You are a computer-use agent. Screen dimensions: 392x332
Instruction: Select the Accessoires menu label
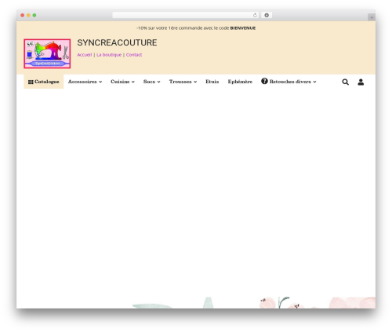(x=82, y=82)
